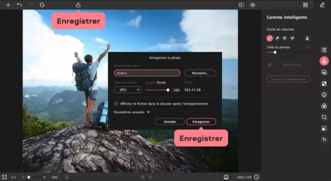This screenshot has width=331, height=181.
Task: Select the lasso selection tool
Action: click(x=285, y=38)
